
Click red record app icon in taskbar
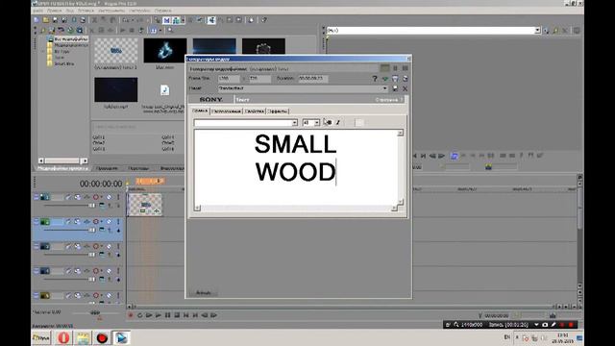[x=102, y=337]
